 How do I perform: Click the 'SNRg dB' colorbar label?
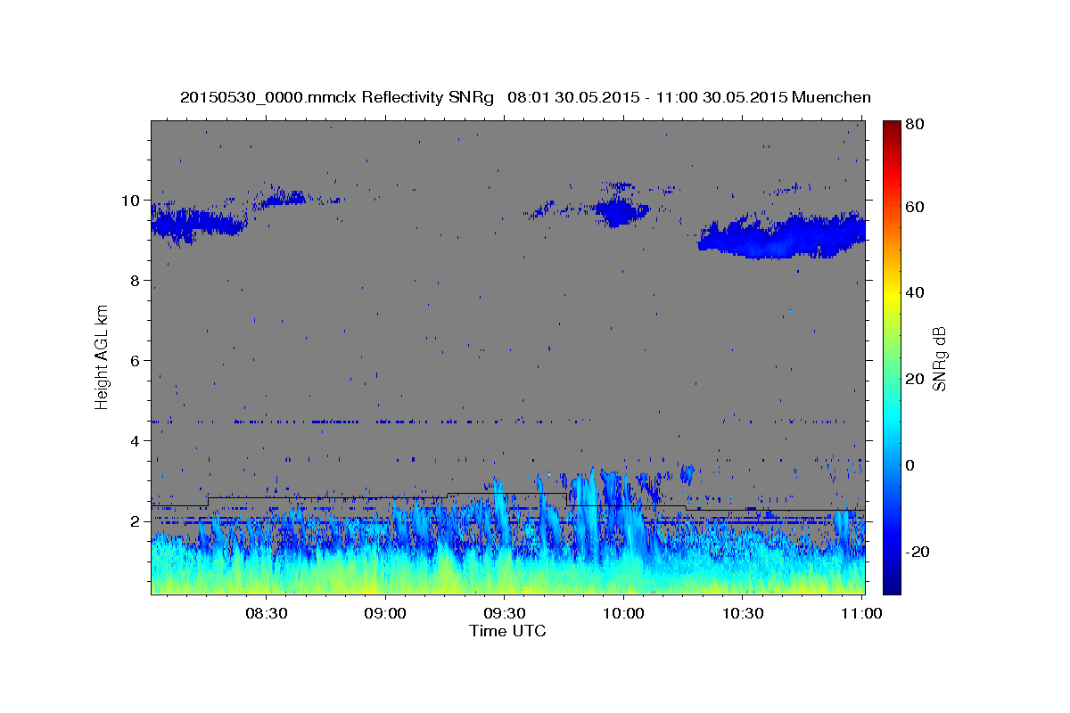938,357
